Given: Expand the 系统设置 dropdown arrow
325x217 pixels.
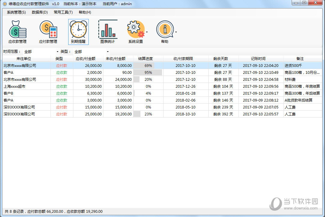Looking at the screenshot, I should 147,32.
